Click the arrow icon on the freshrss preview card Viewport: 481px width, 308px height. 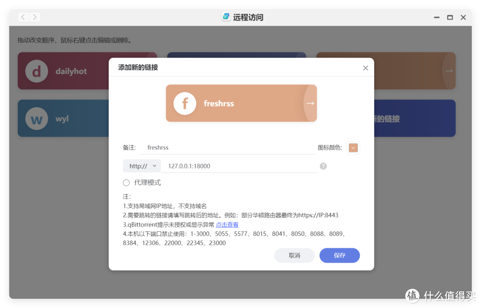coord(310,103)
